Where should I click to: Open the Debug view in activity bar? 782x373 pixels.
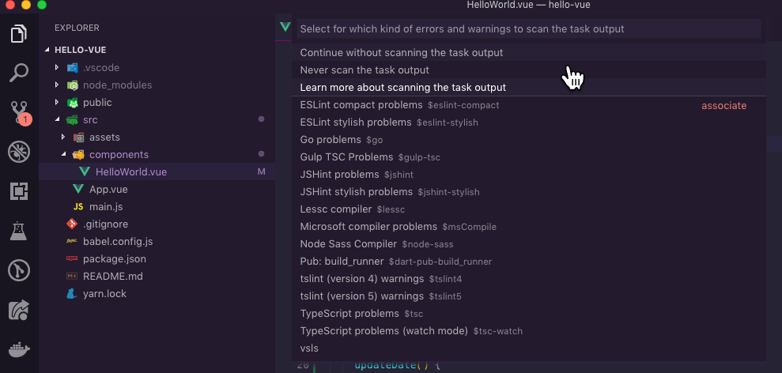19,151
